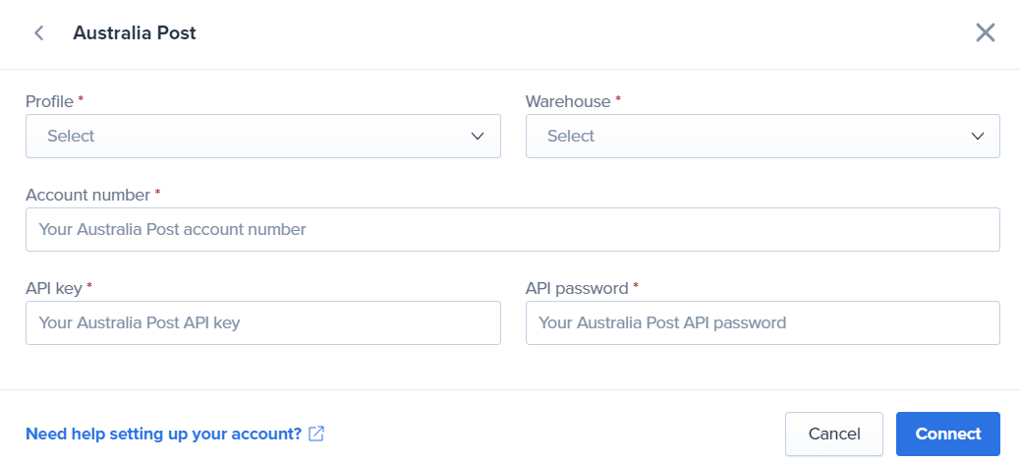The height and width of the screenshot is (464, 1020).
Task: Click the external link icon beside help text
Action: (316, 434)
